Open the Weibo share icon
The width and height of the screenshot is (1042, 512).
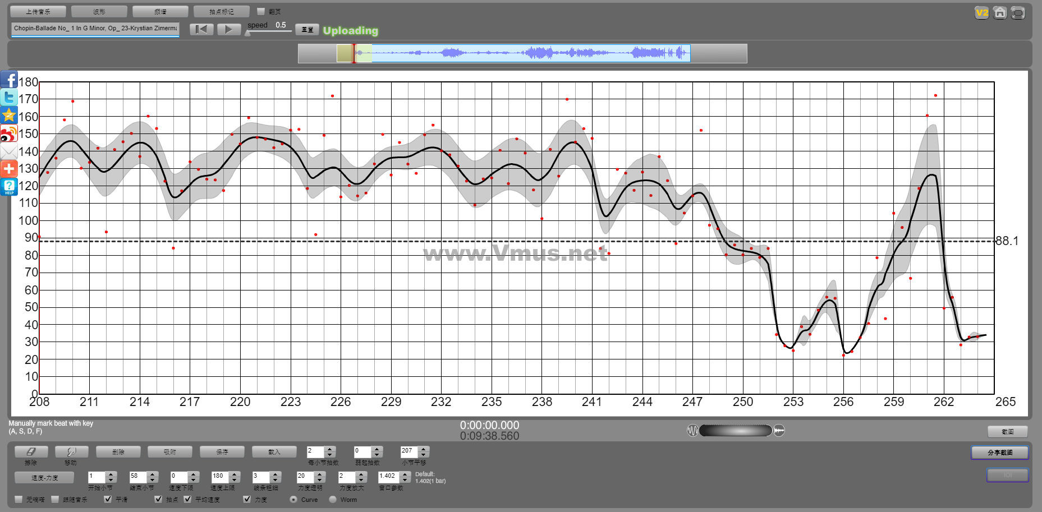pyautogui.click(x=9, y=133)
